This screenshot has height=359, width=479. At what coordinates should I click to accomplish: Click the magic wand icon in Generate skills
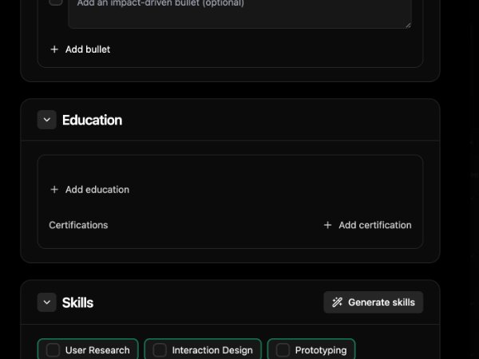click(337, 302)
